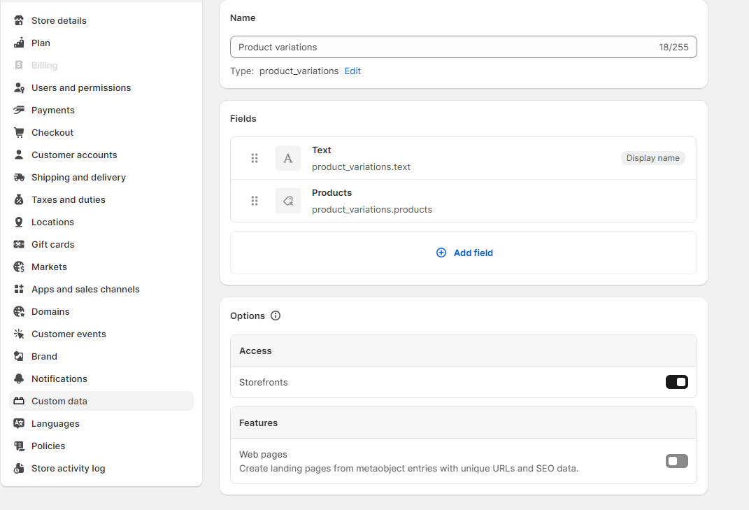Click Edit link next to type
This screenshot has height=510, width=749.
352,71
